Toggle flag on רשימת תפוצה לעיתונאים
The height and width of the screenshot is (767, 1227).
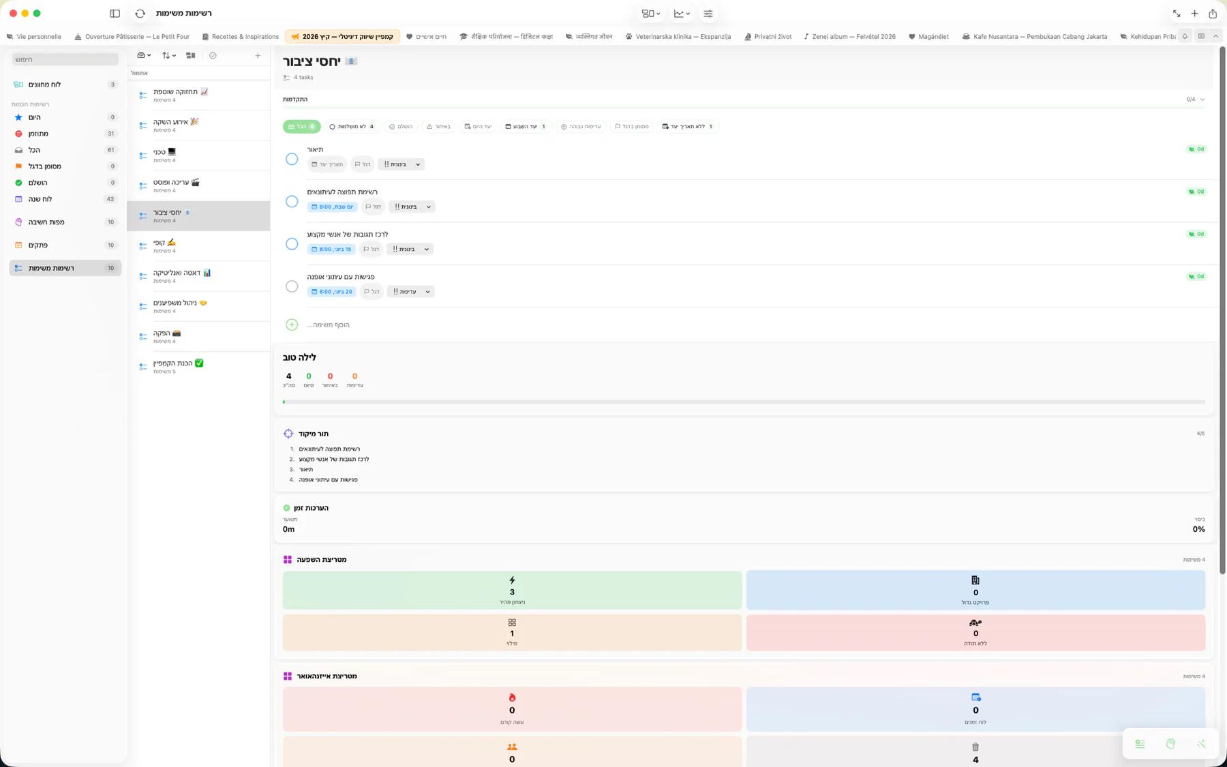(374, 207)
